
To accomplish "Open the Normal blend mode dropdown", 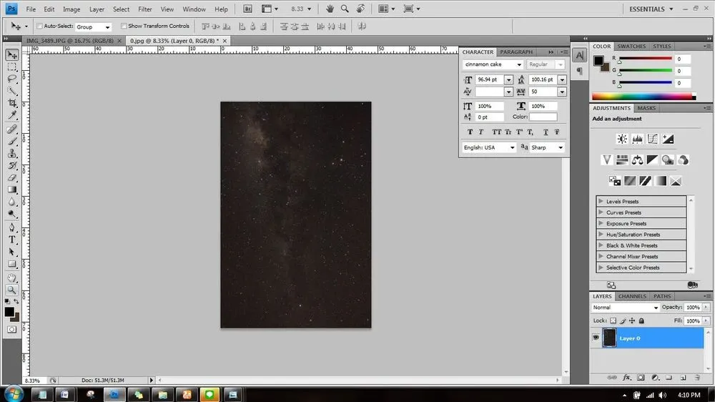I will coord(625,308).
